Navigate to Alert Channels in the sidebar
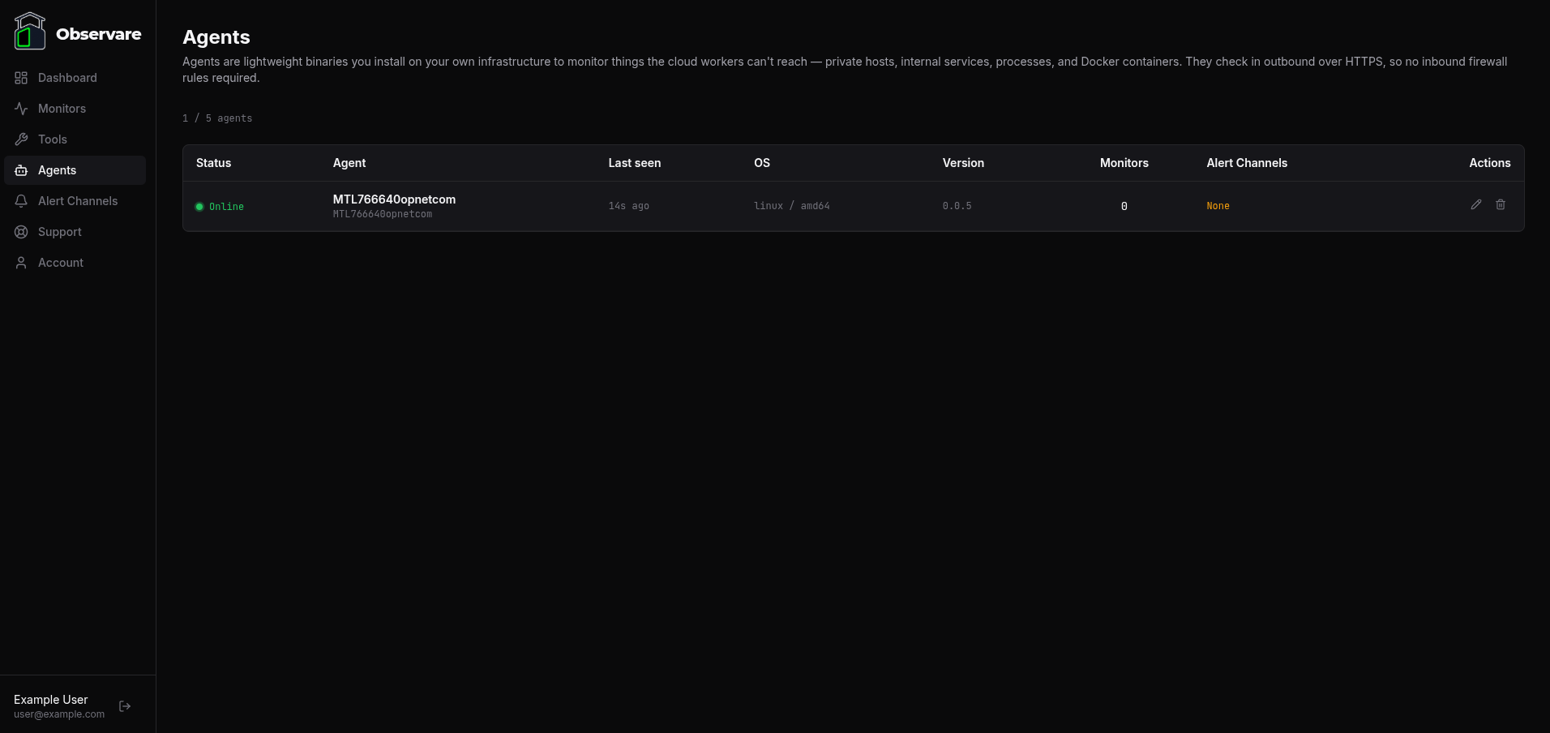 pyautogui.click(x=78, y=201)
